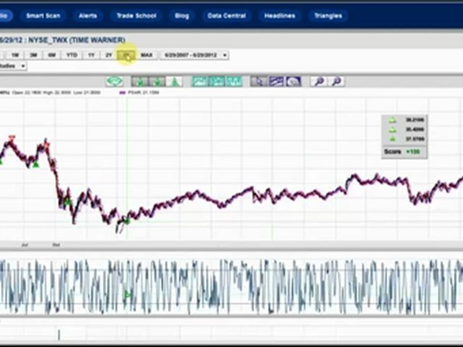This screenshot has height=347, width=463.
Task: Click the first magnifier zoom icon
Action: tap(319, 81)
